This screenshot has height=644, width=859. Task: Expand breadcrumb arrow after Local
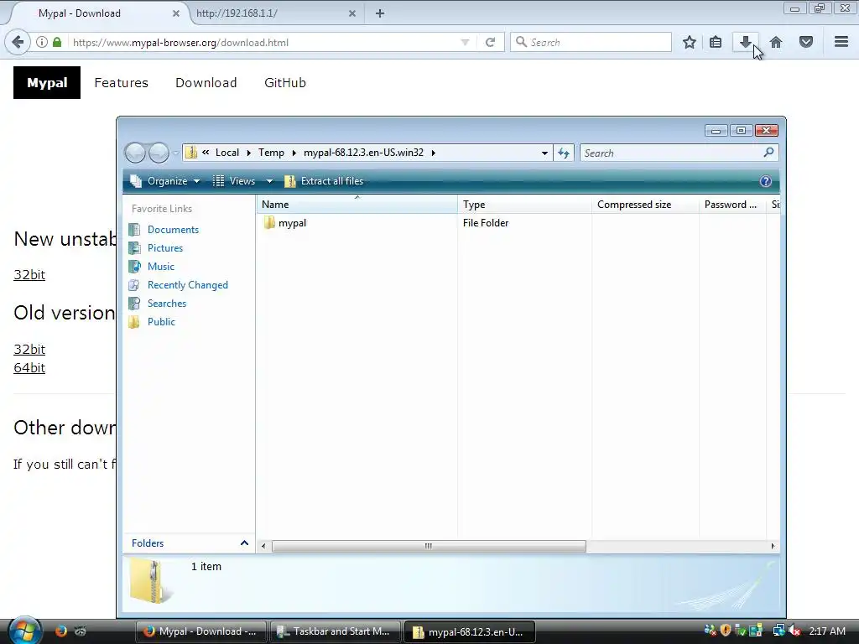(x=248, y=153)
